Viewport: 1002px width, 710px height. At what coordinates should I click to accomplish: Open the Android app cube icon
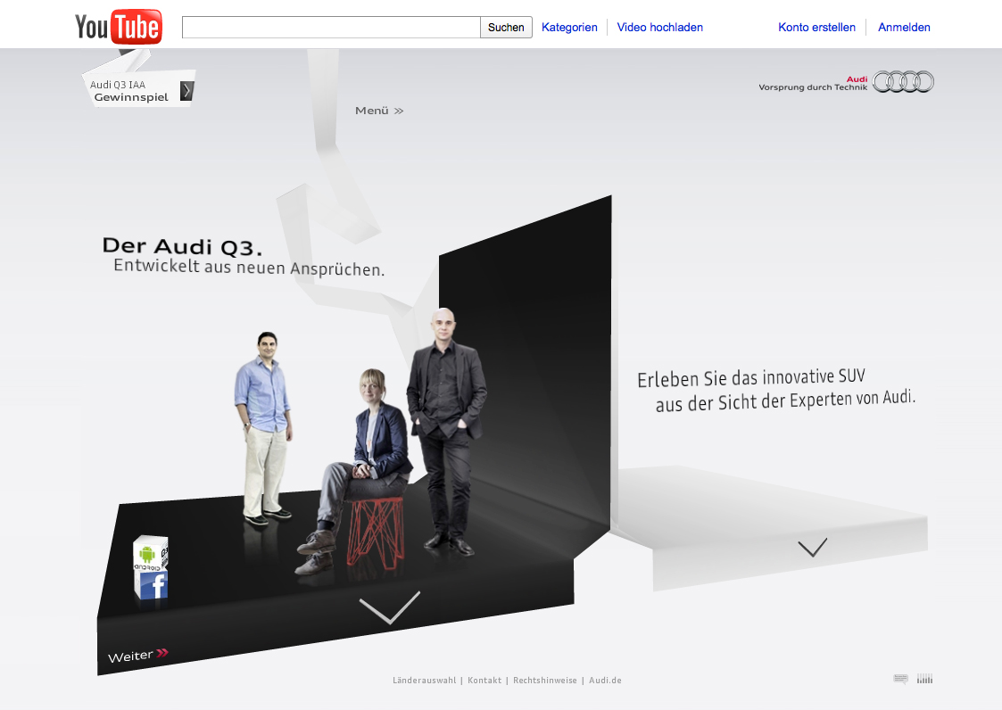coord(150,553)
